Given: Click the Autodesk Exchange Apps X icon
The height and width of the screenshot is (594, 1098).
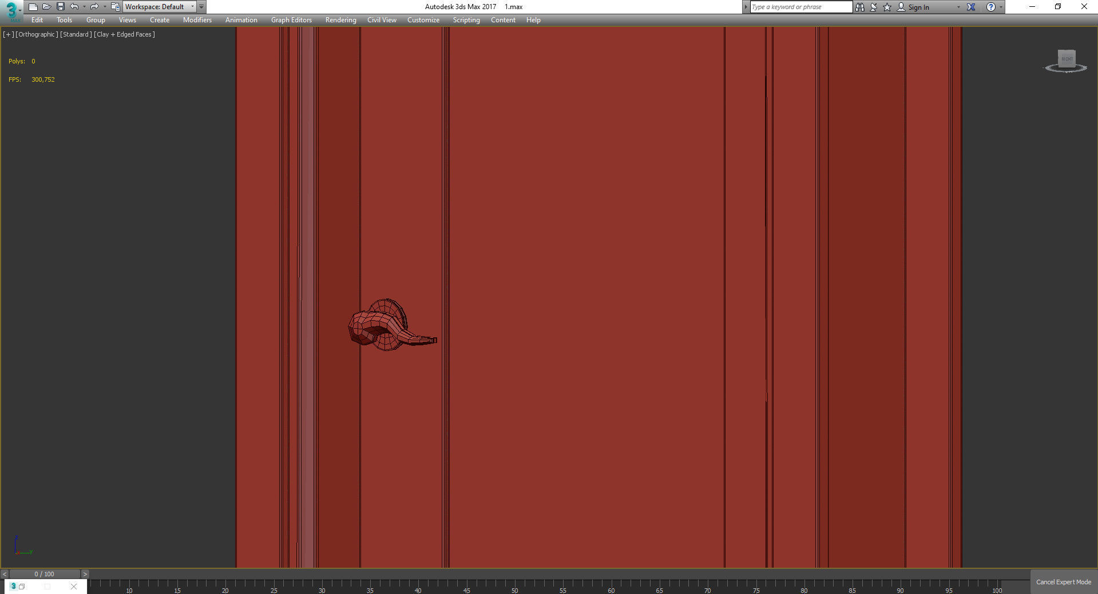Looking at the screenshot, I should tap(971, 7).
